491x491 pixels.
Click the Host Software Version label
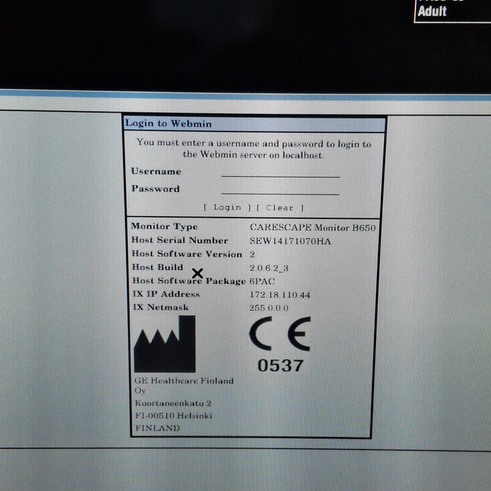pyautogui.click(x=187, y=254)
